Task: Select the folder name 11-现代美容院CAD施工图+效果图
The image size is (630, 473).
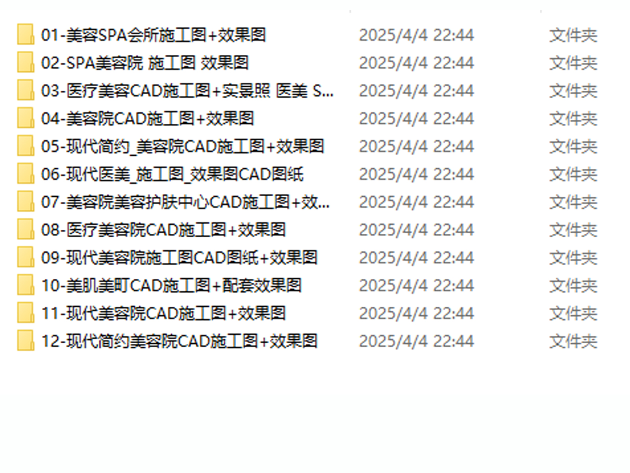Action: coord(163,313)
